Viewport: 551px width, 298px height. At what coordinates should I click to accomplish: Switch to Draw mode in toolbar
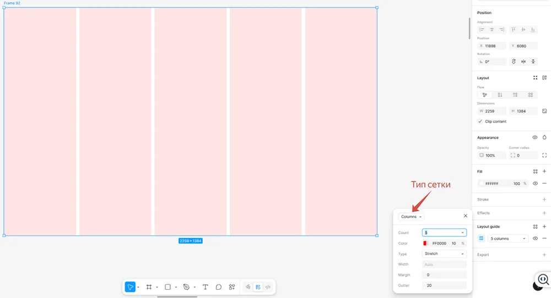click(x=248, y=287)
